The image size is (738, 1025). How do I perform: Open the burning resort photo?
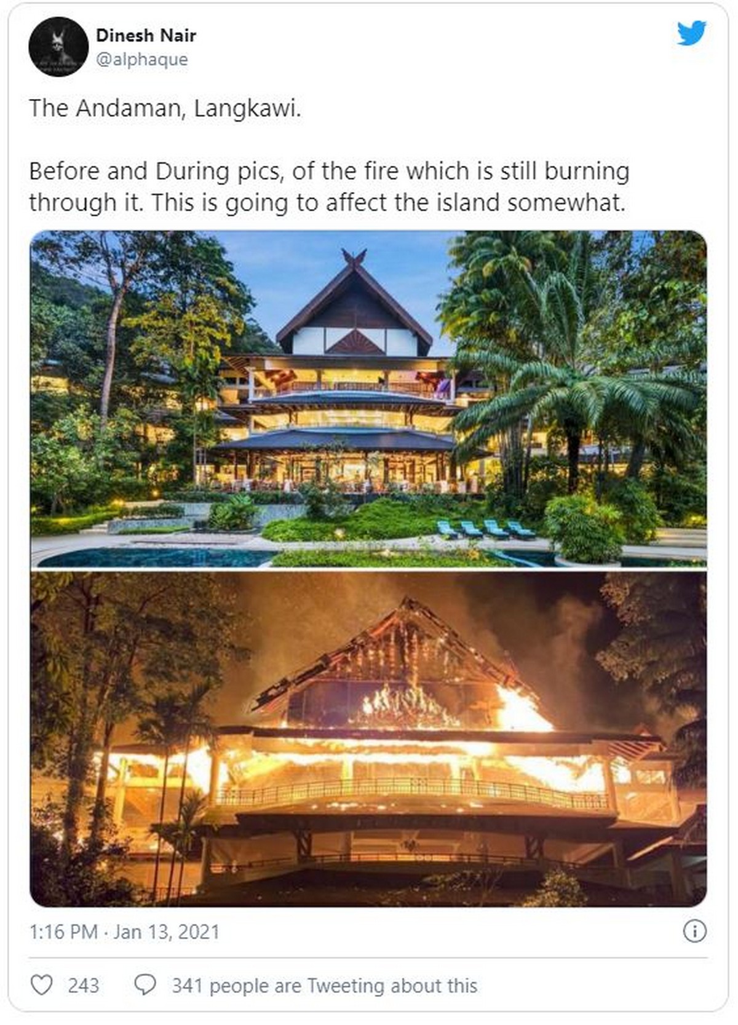tap(368, 739)
